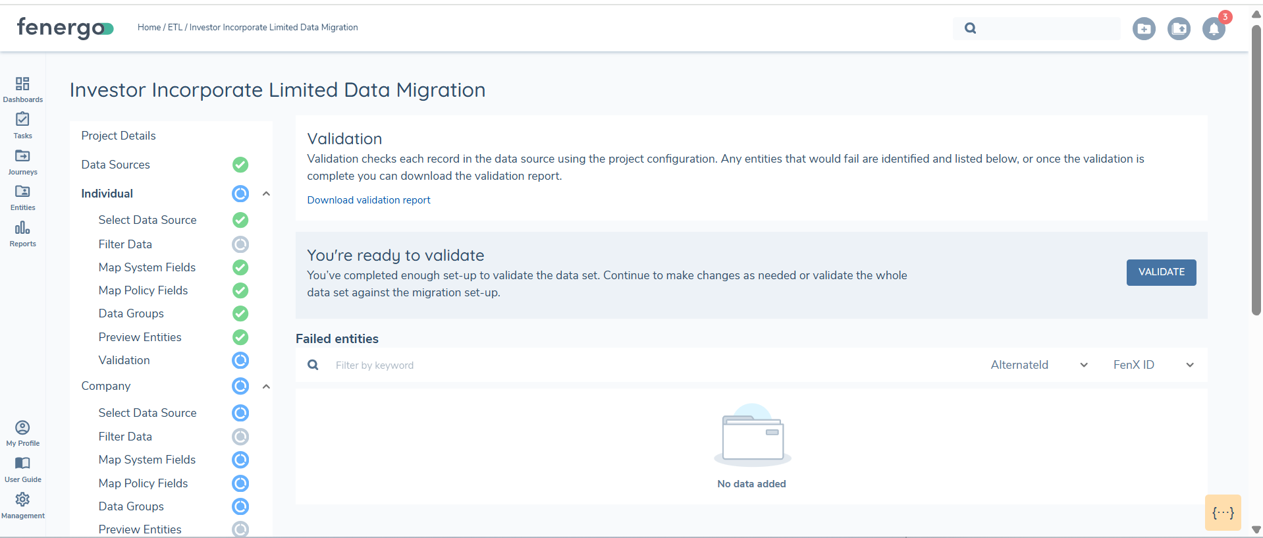The width and height of the screenshot is (1263, 538).
Task: Click Download validation report link
Action: [x=368, y=200]
